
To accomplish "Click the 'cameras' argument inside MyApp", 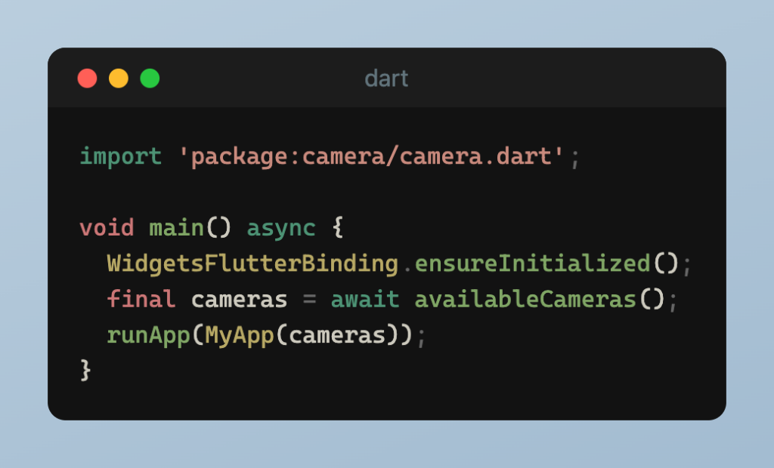I will point(337,336).
